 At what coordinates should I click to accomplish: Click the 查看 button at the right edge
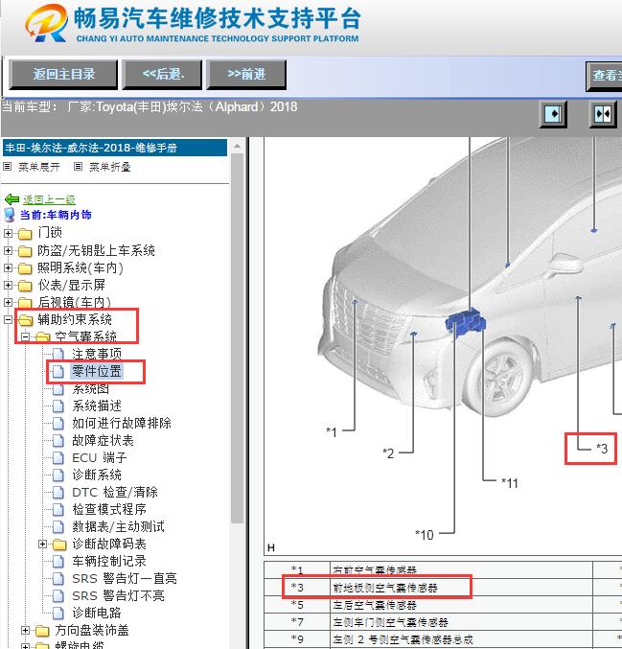604,76
